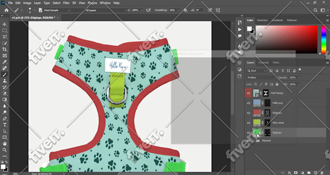Select the Add Design layer mask thumbnail
Image resolution: width=330 pixels, height=175 pixels.
(x=266, y=93)
